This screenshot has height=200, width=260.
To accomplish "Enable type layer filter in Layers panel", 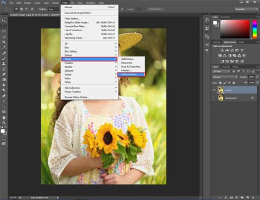I will 244,71.
